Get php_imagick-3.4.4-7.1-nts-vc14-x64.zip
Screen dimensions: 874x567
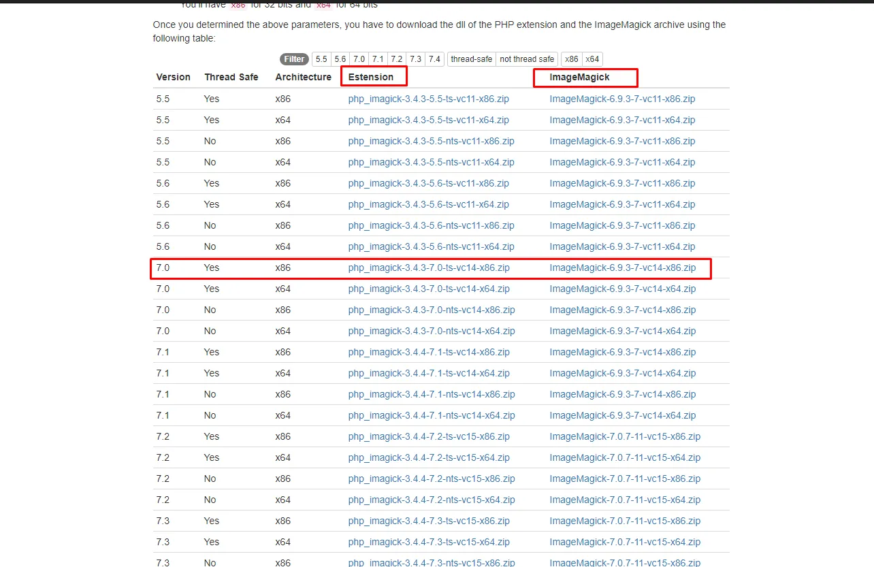coord(432,415)
